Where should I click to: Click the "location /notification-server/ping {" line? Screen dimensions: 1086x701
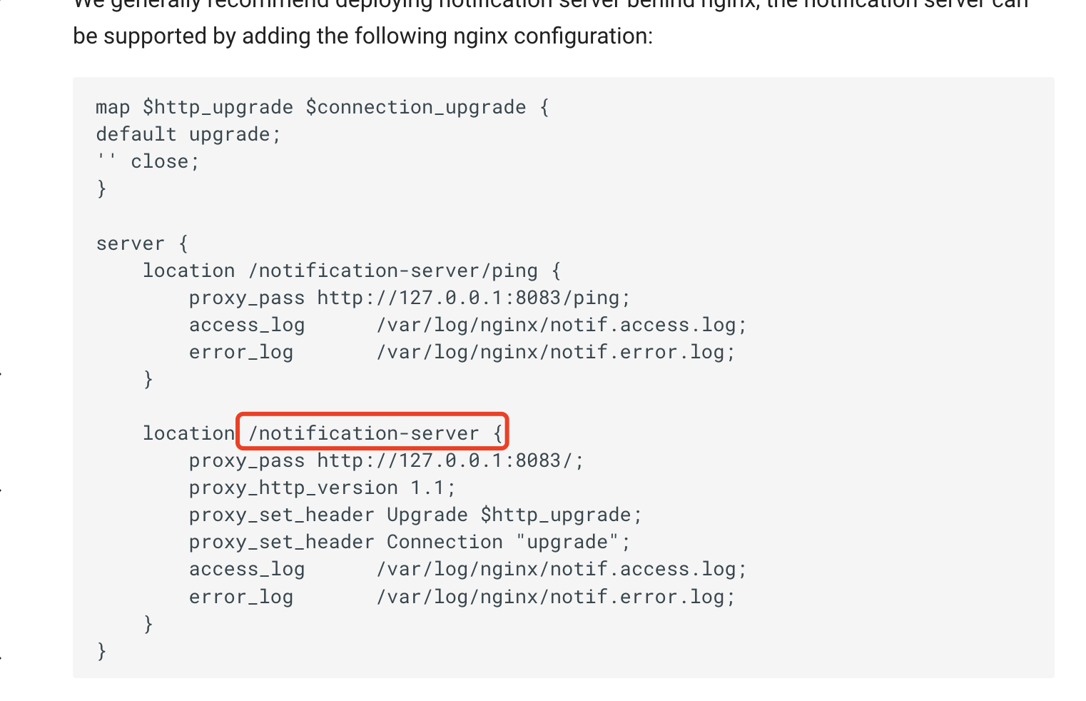351,271
